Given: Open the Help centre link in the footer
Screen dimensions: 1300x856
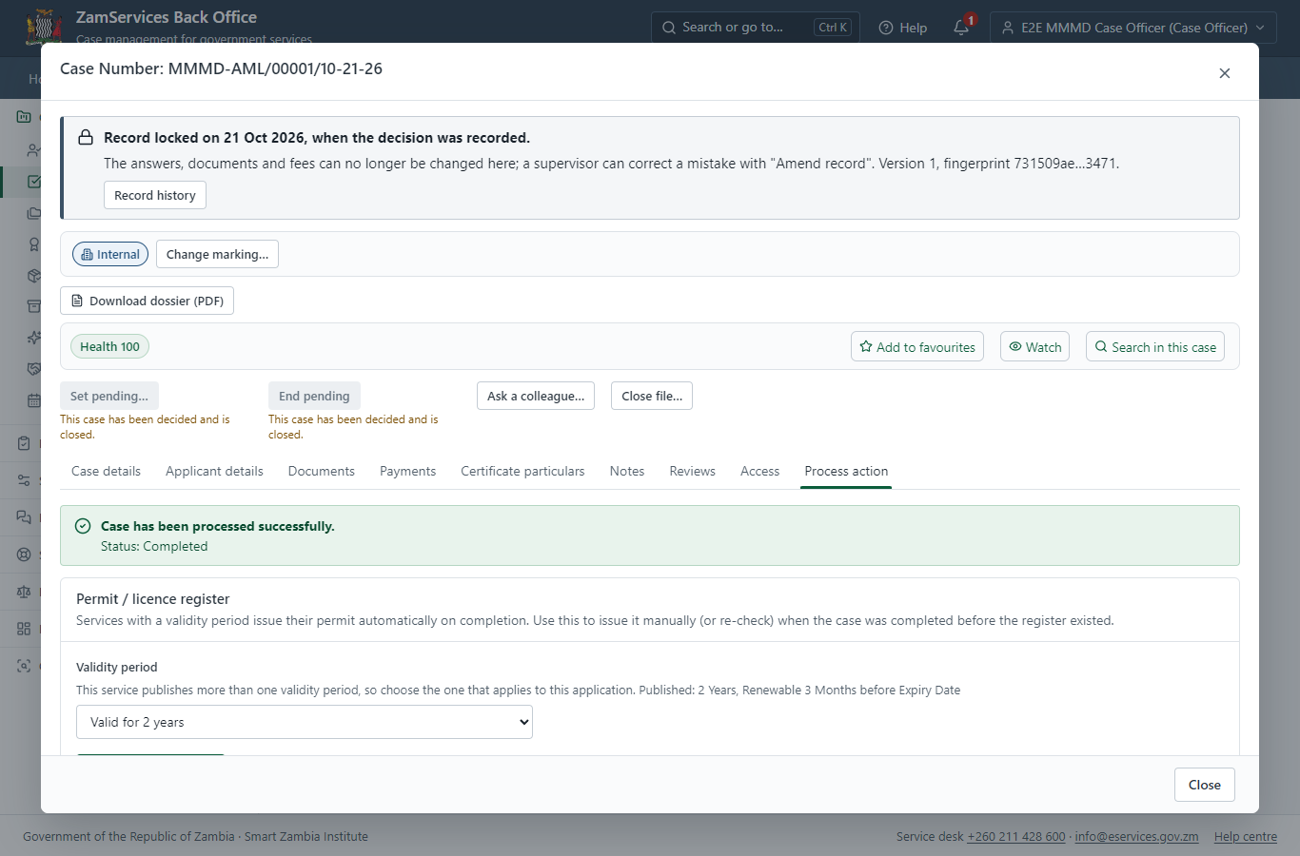Looking at the screenshot, I should (1246, 837).
